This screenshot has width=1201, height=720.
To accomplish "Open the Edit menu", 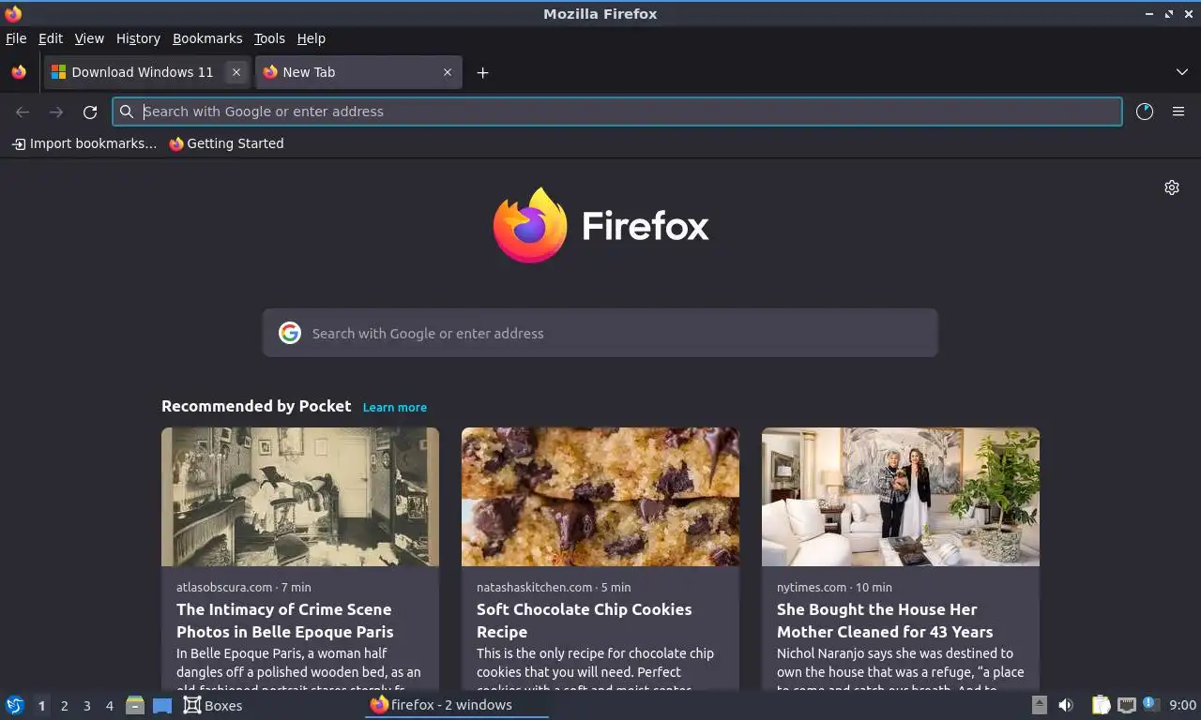I will pyautogui.click(x=51, y=38).
